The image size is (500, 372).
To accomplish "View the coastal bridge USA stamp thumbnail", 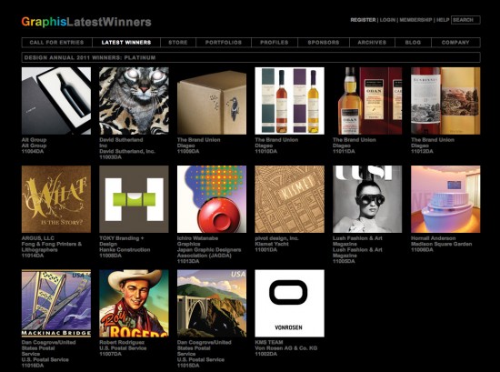I will click(x=212, y=304).
